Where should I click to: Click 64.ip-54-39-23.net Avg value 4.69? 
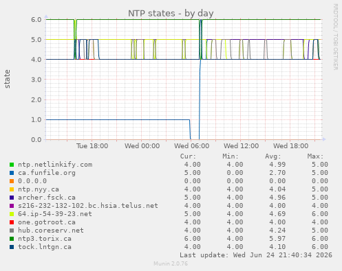pos(277,214)
